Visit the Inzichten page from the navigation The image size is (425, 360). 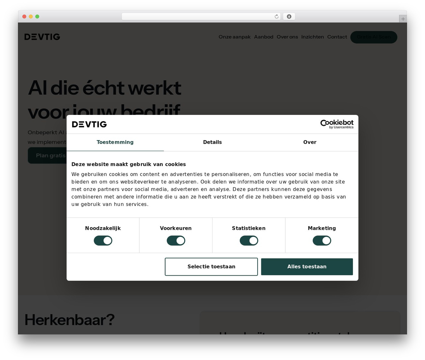(x=312, y=37)
